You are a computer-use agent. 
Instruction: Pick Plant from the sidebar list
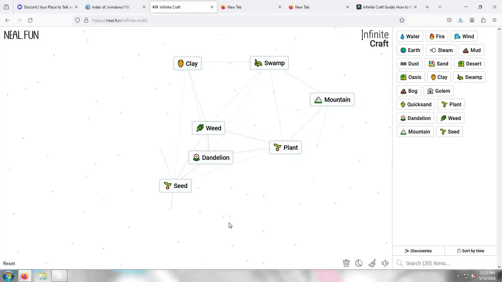[451, 104]
